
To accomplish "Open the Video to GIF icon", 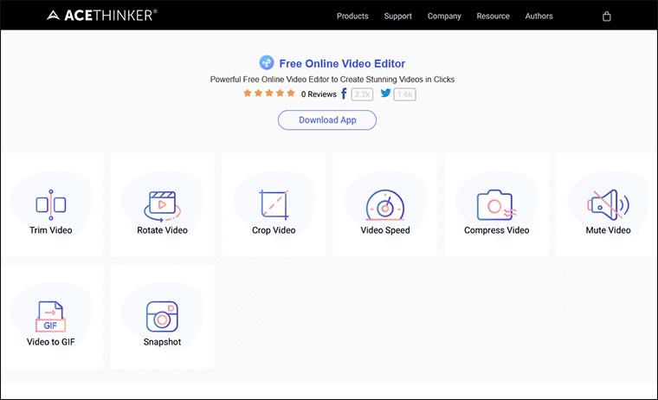I will point(51,317).
